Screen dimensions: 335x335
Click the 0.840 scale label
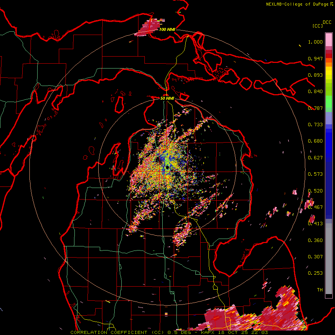pyautogui.click(x=315, y=92)
